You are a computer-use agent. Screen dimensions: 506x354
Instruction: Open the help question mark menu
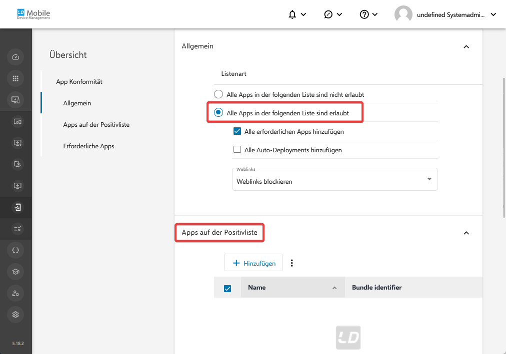[368, 14]
